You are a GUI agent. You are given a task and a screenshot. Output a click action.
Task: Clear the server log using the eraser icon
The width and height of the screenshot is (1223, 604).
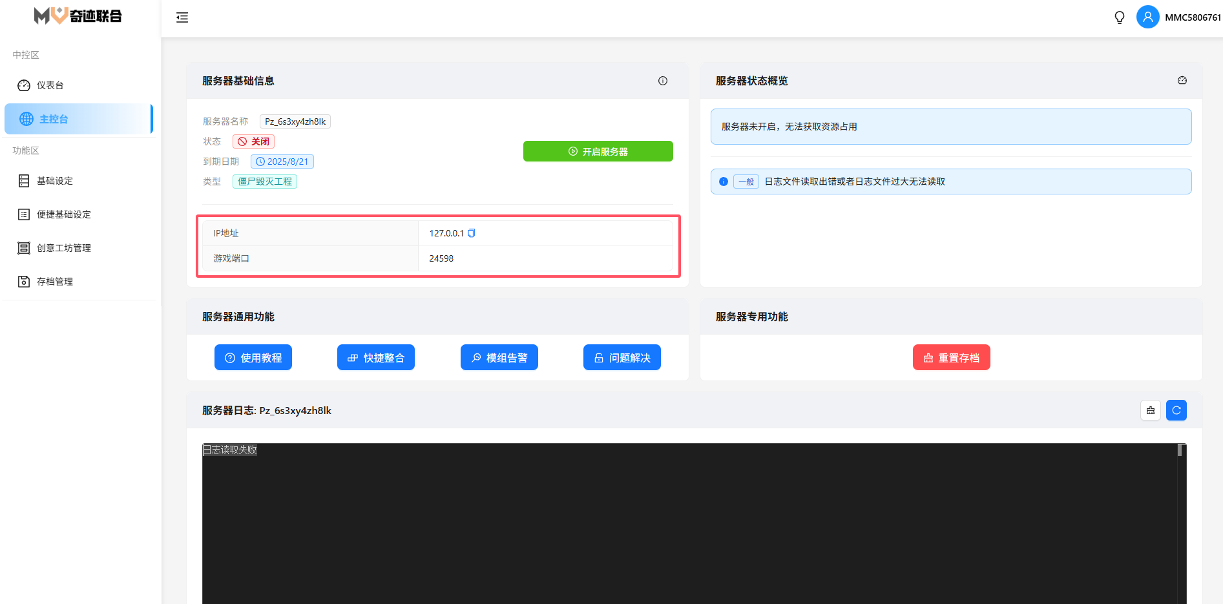click(x=1150, y=410)
